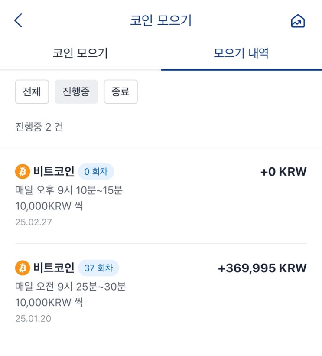Select the 매일 오후 9시 10분~15분 schedule
This screenshot has width=322, height=356.
pos(69,190)
